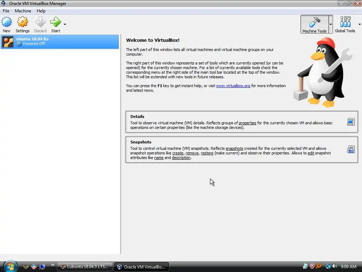This screenshot has width=362, height=272.
Task: Click the description attribute link
Action: click(181, 158)
